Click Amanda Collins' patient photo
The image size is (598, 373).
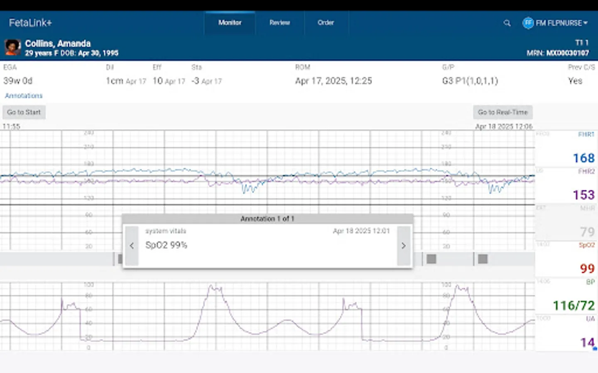click(12, 48)
